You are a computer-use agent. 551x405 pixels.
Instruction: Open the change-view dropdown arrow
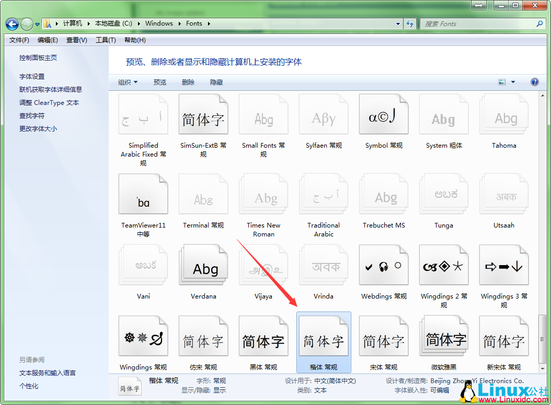click(x=511, y=82)
